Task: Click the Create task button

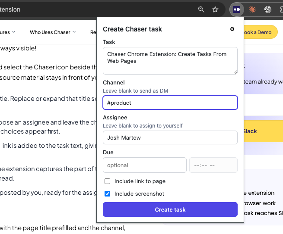Action: [x=170, y=209]
